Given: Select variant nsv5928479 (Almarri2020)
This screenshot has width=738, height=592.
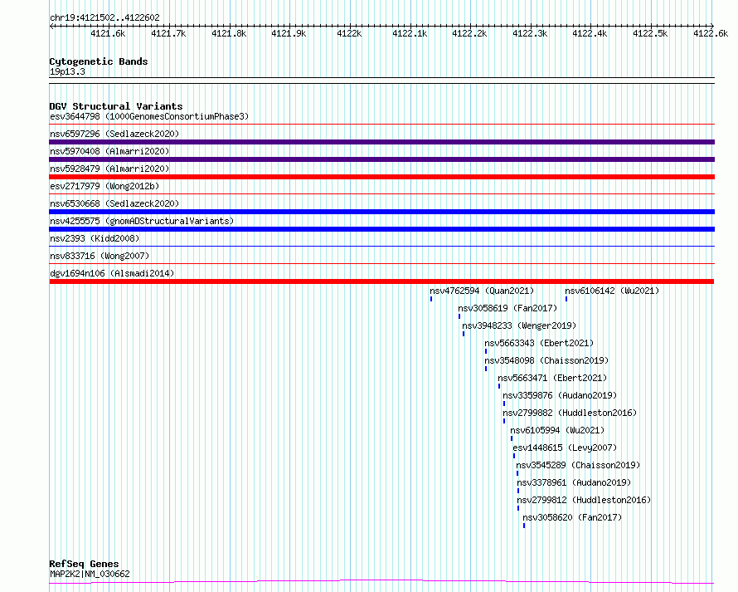Looking at the screenshot, I should coord(109,169).
